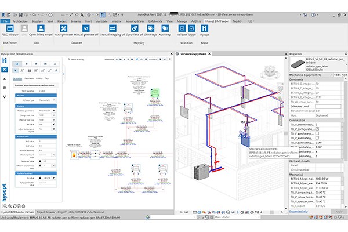Expand the palette side arrow on canvas
348x232 pixels.
[64, 74]
